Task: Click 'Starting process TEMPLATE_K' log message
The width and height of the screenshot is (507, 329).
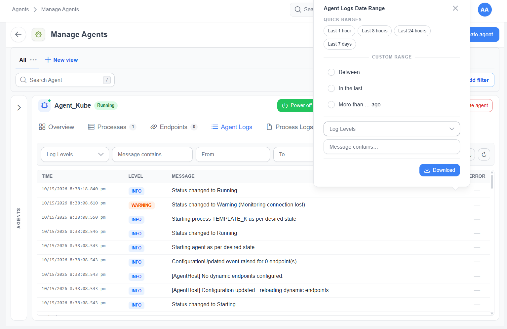Action: [x=234, y=219]
